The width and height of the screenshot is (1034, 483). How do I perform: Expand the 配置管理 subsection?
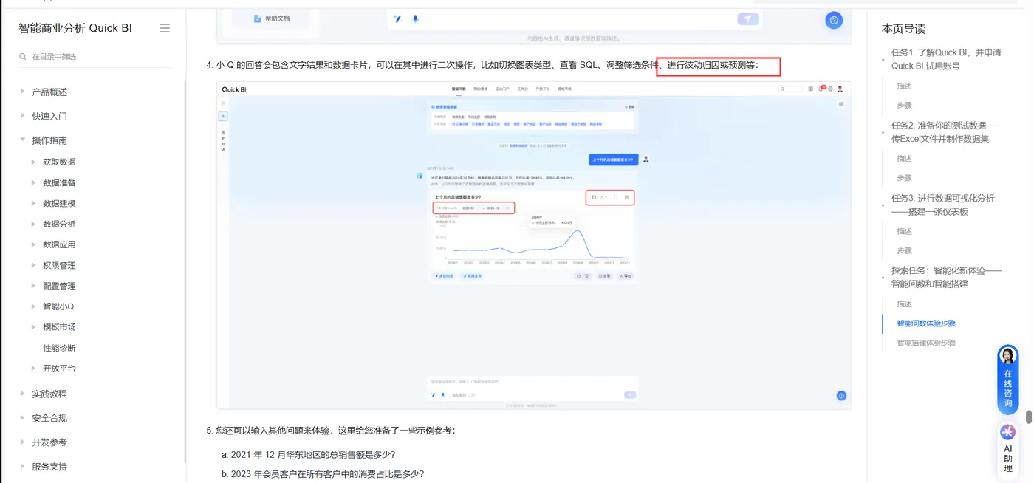click(33, 286)
